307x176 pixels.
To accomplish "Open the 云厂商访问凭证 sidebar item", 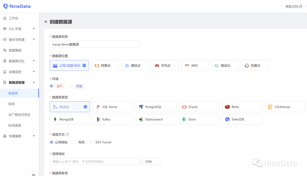I will pyautogui.click(x=19, y=115).
